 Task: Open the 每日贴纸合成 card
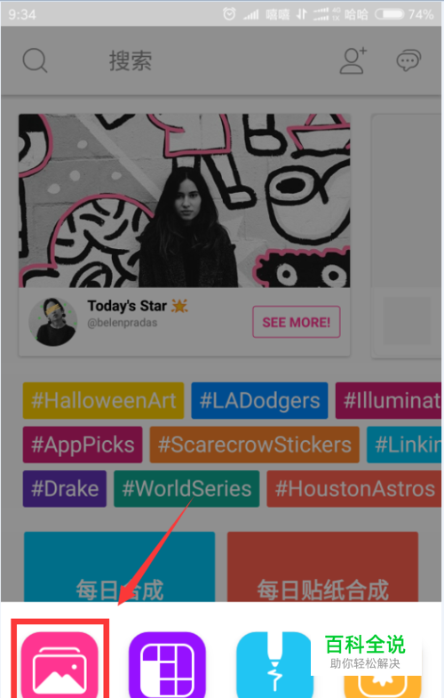point(322,567)
